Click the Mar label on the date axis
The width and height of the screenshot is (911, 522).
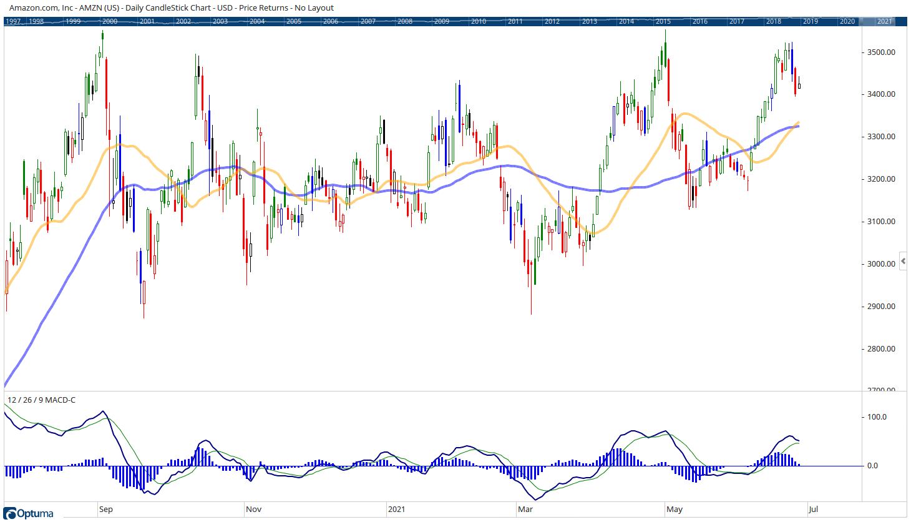(525, 510)
